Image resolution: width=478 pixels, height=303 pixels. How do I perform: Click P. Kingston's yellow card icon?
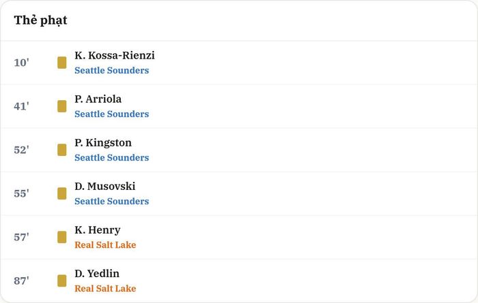(x=62, y=150)
